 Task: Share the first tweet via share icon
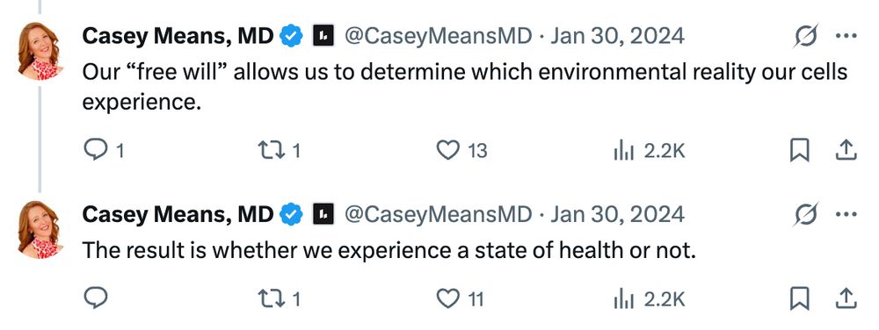[x=846, y=150]
